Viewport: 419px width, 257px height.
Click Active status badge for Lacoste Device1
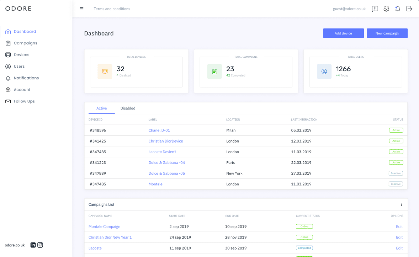(x=396, y=152)
